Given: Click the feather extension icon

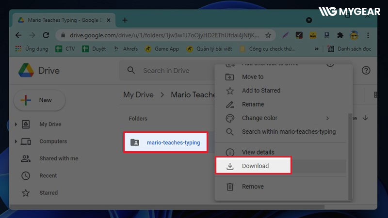Looking at the screenshot, I should coord(285,35).
